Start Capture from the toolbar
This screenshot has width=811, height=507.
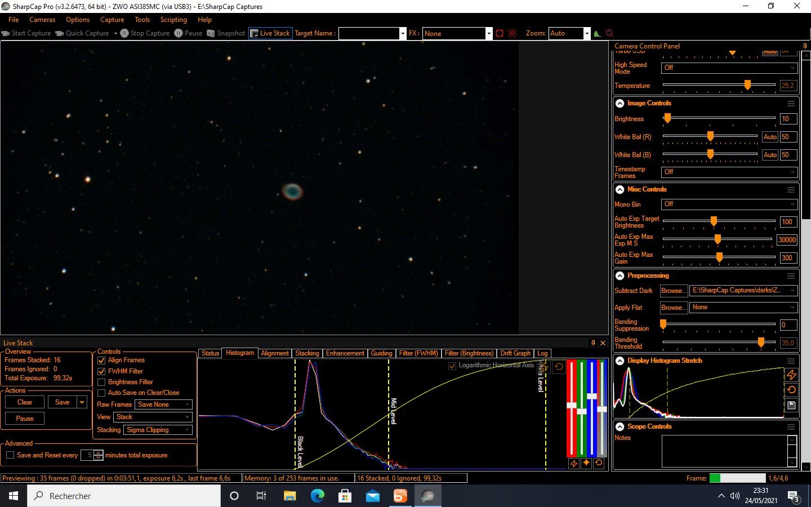pos(26,33)
